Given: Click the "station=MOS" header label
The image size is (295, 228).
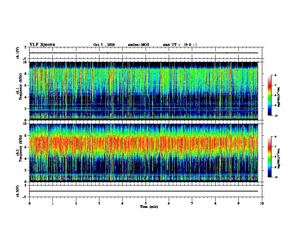Looking at the screenshot, I should point(139,45).
